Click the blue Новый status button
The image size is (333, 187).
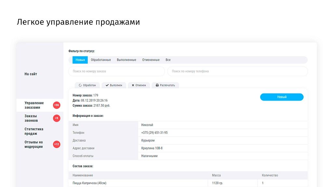coord(282,97)
